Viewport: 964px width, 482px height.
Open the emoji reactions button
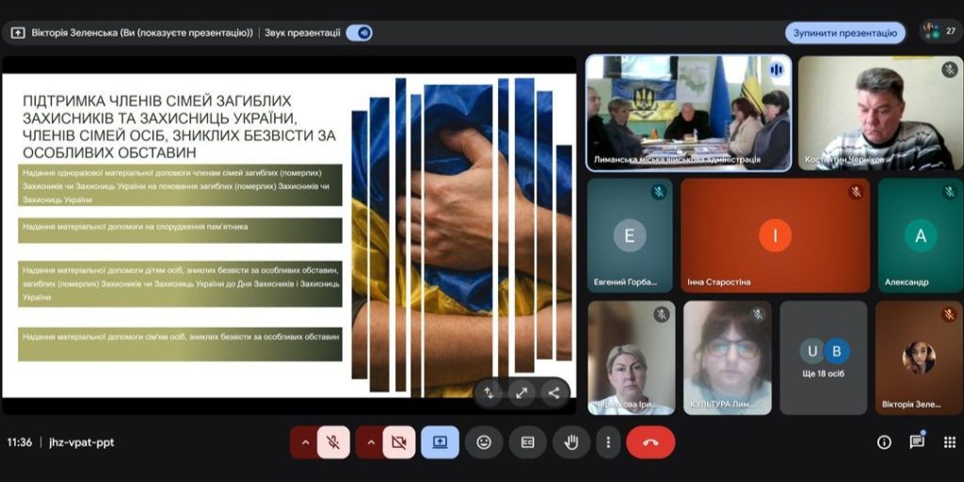point(484,442)
